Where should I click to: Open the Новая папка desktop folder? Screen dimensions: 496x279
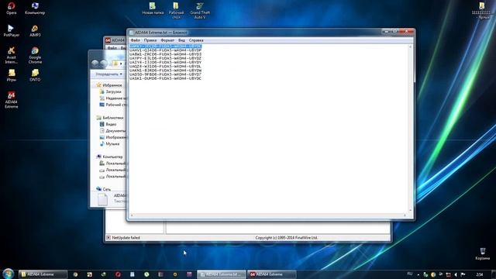[153, 9]
